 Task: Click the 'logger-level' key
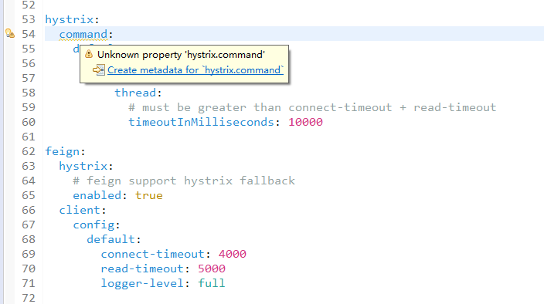142,283
